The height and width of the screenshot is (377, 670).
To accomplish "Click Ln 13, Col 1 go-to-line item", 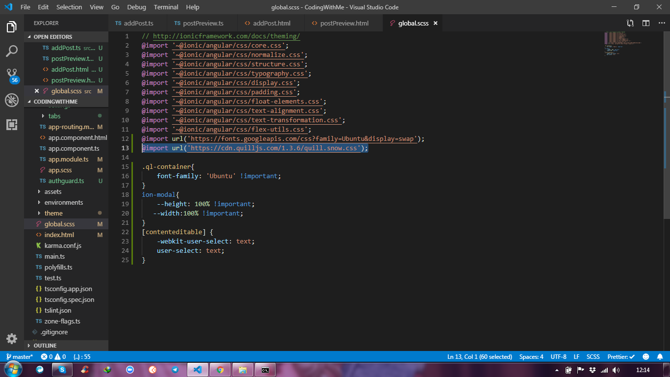I will point(479,357).
